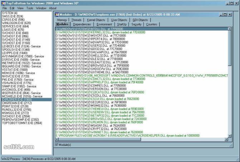Click scroll right arrow in module list
Viewport: 240px width, 162px height.
coord(226,139)
